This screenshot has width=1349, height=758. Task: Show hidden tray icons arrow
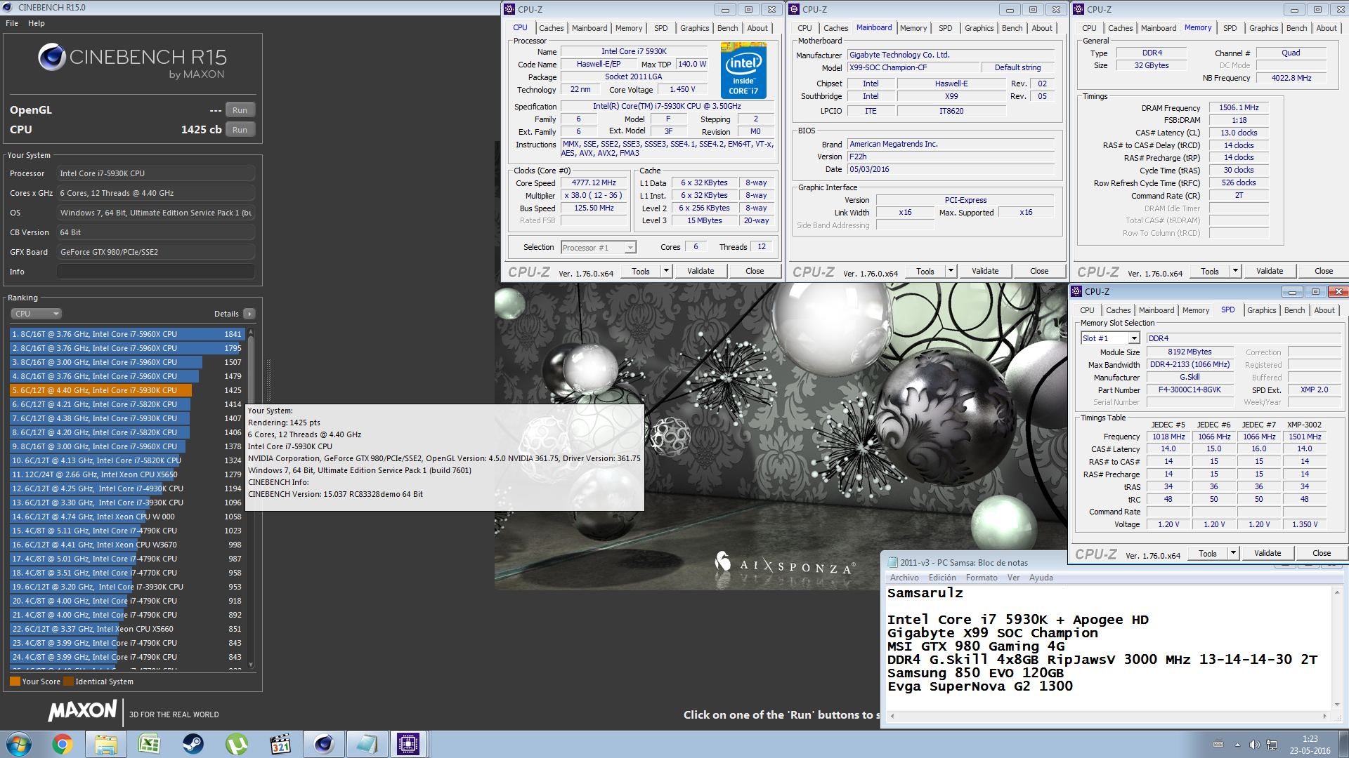(x=1237, y=745)
